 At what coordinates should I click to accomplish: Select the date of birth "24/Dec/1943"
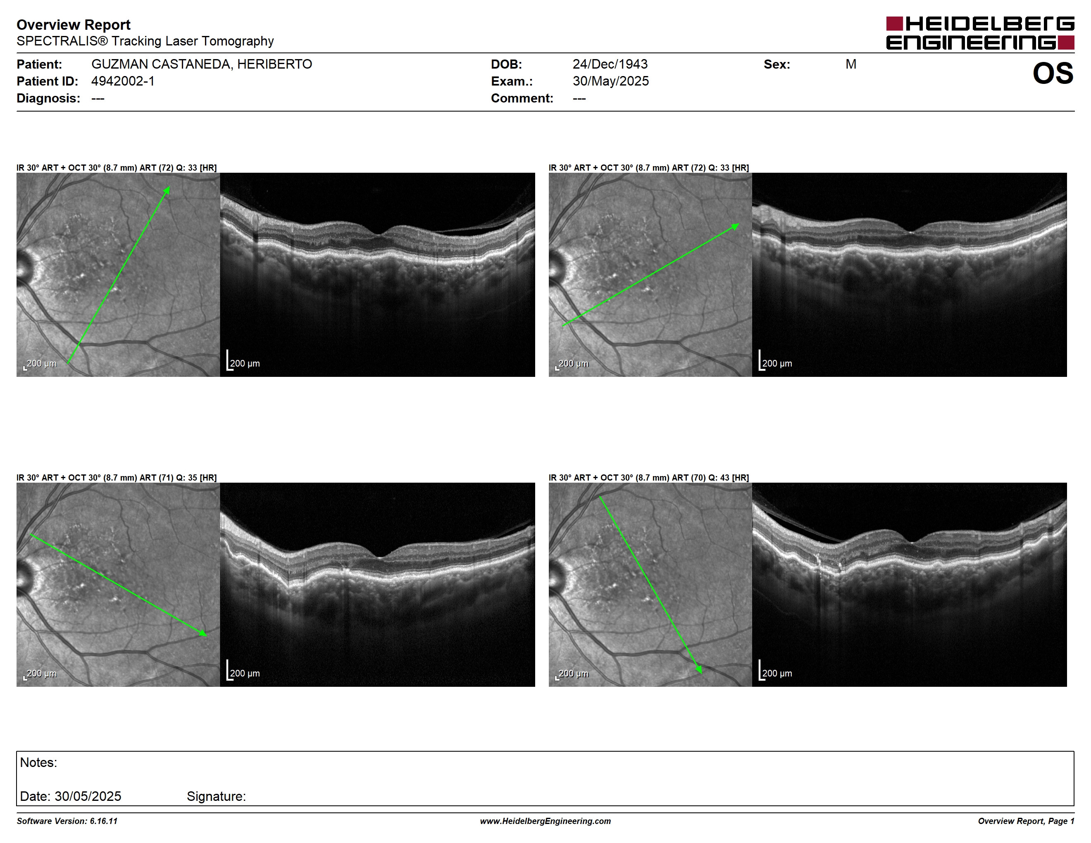[610, 64]
